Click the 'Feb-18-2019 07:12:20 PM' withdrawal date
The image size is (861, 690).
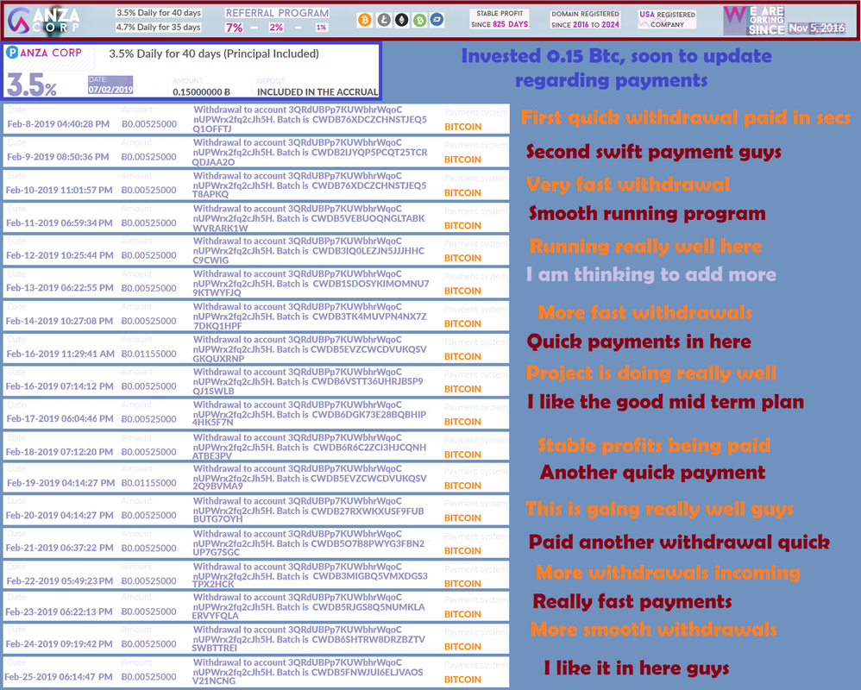pos(60,452)
